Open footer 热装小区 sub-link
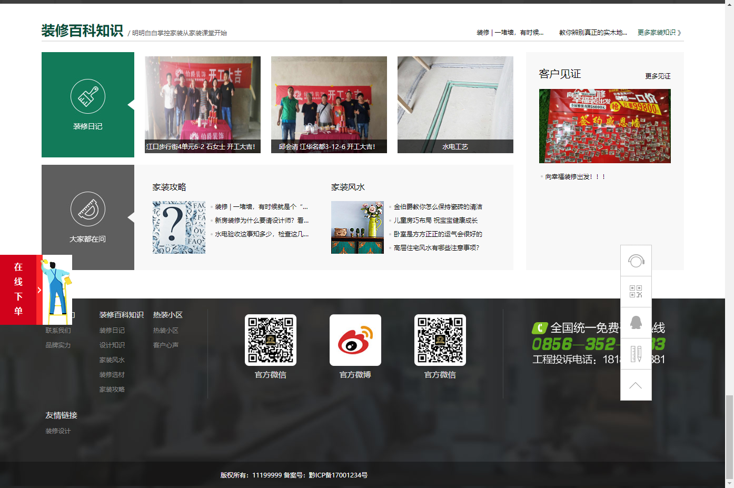 [166, 331]
